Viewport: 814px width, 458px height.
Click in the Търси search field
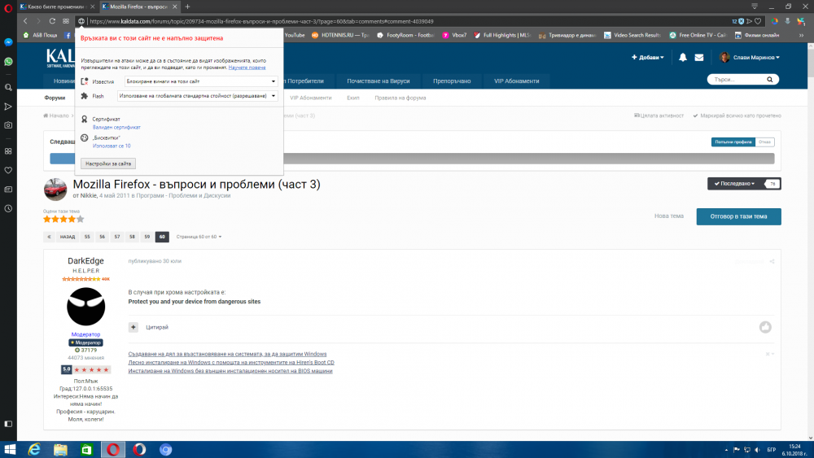(x=737, y=80)
